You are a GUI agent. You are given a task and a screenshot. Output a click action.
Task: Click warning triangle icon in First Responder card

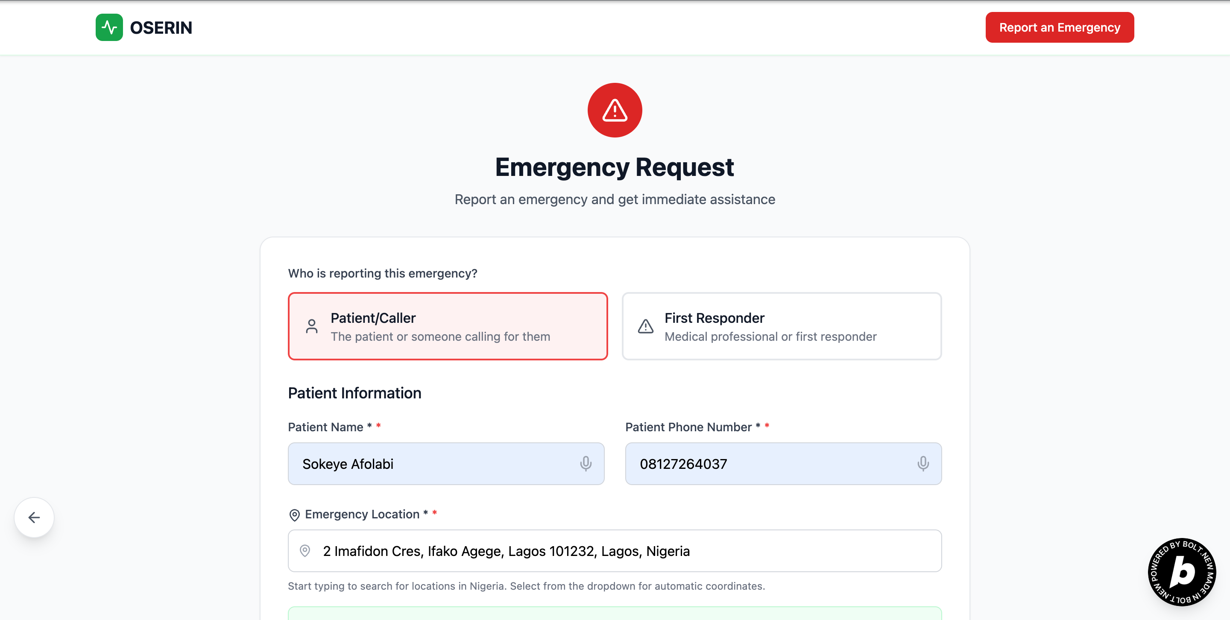tap(645, 327)
